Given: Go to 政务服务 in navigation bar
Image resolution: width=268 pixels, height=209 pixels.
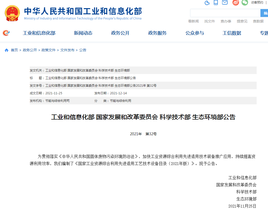Looking at the screenshot, I should click(x=157, y=33).
